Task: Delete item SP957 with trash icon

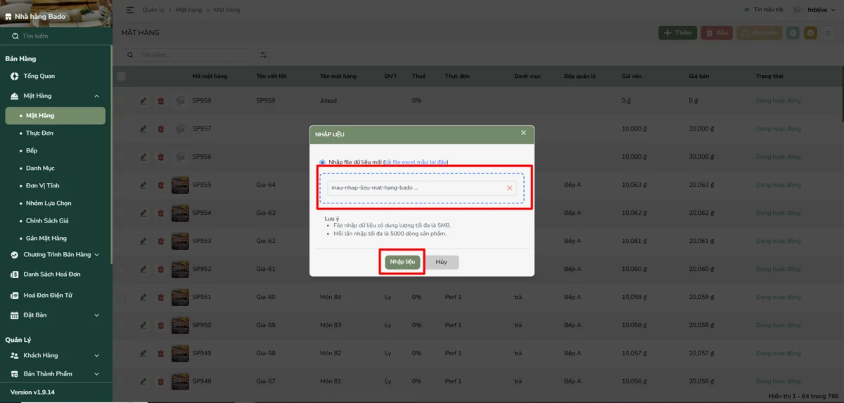Action: pyautogui.click(x=160, y=129)
